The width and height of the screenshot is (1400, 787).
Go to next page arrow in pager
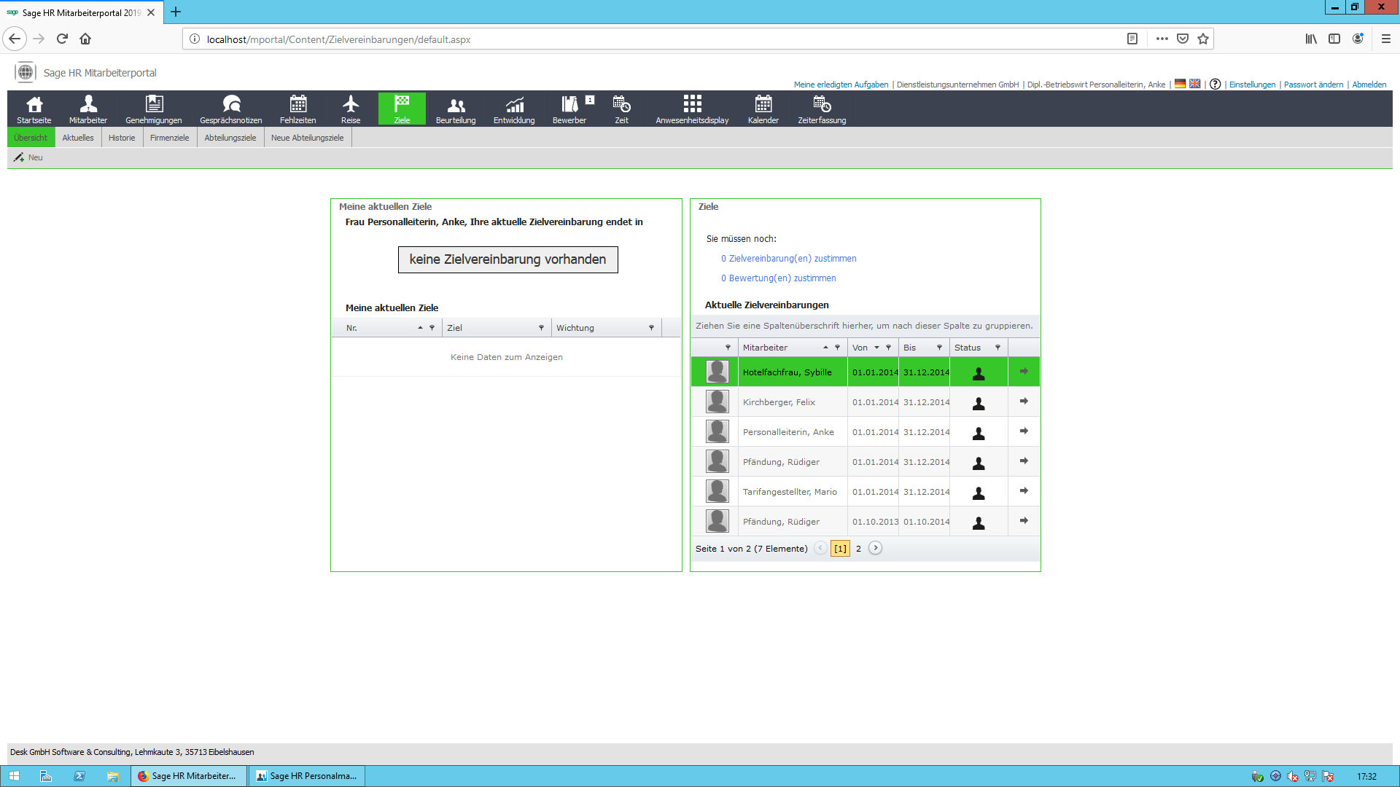click(x=875, y=549)
